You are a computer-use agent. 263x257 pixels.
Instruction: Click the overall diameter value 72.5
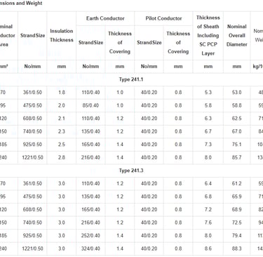point(236,223)
